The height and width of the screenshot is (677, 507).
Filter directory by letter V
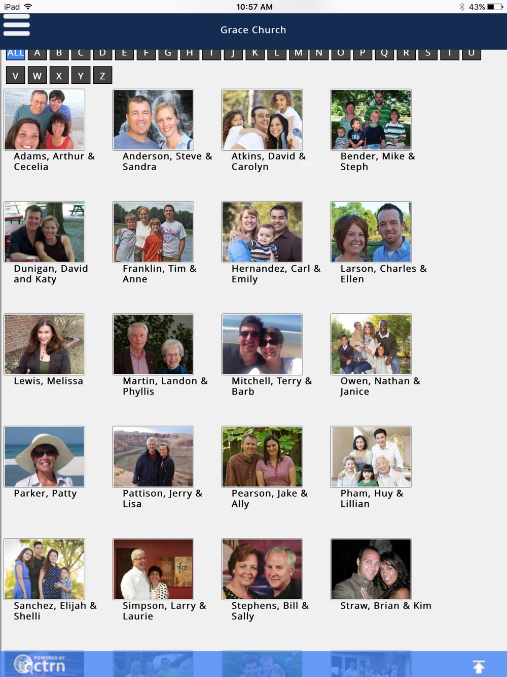pyautogui.click(x=16, y=76)
